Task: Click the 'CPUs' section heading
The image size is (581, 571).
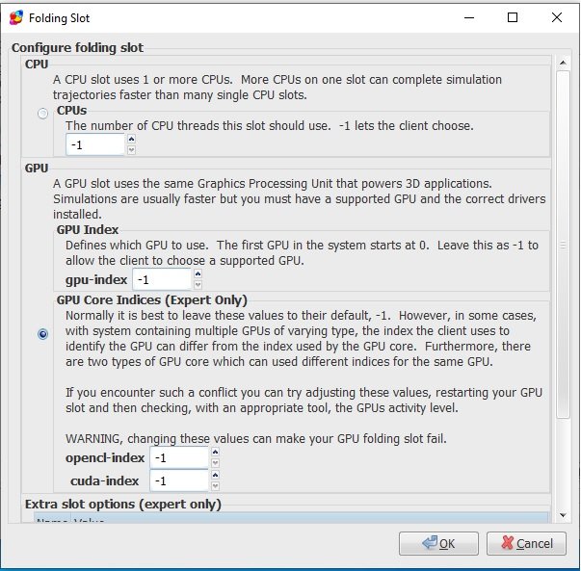Action: (71, 110)
